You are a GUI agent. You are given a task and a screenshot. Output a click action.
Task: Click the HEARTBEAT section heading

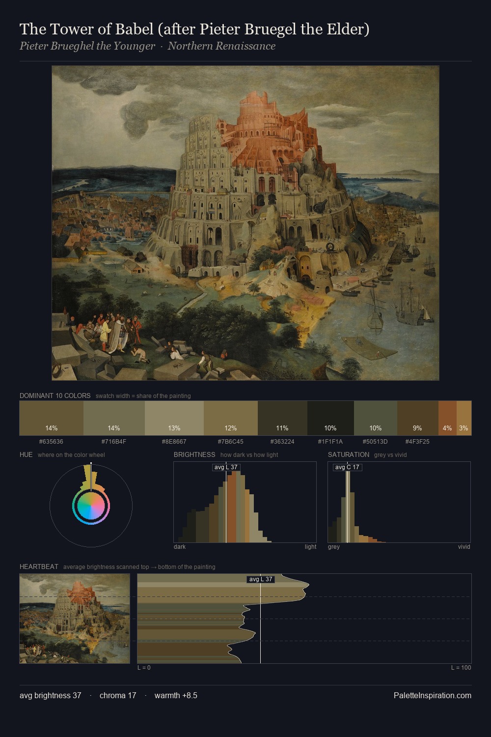(x=39, y=567)
